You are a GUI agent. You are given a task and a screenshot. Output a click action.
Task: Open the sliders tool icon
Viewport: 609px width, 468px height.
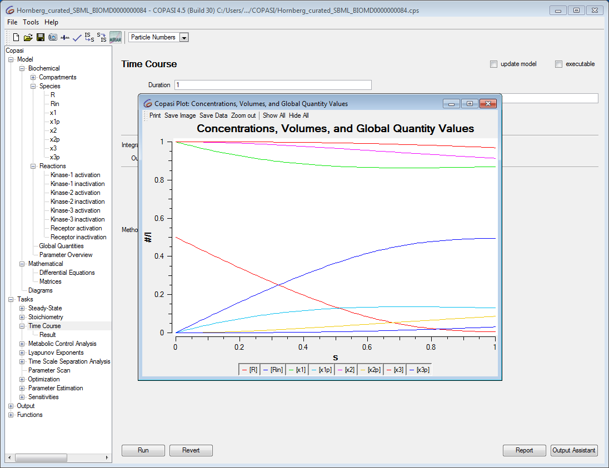(x=65, y=38)
